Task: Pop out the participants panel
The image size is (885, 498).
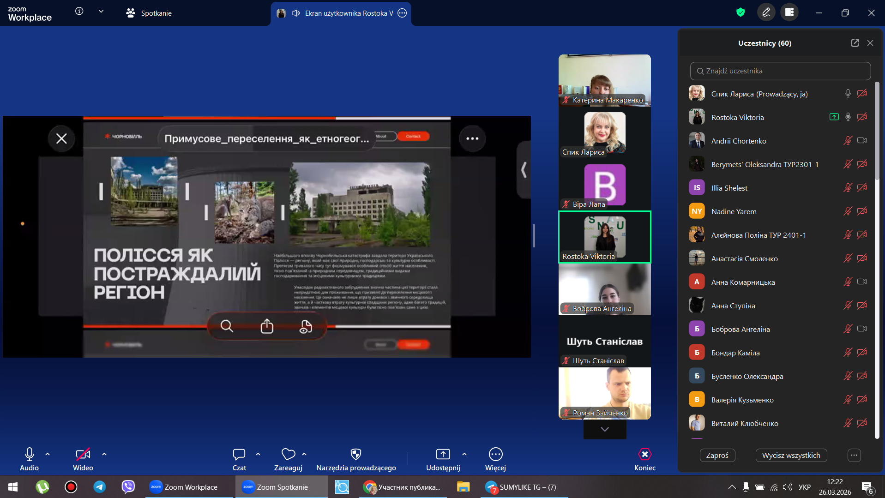Action: point(855,43)
